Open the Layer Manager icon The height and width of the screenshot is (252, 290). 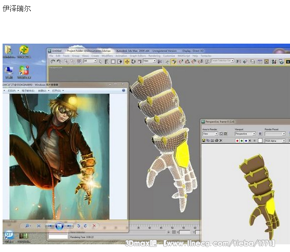click(253, 62)
